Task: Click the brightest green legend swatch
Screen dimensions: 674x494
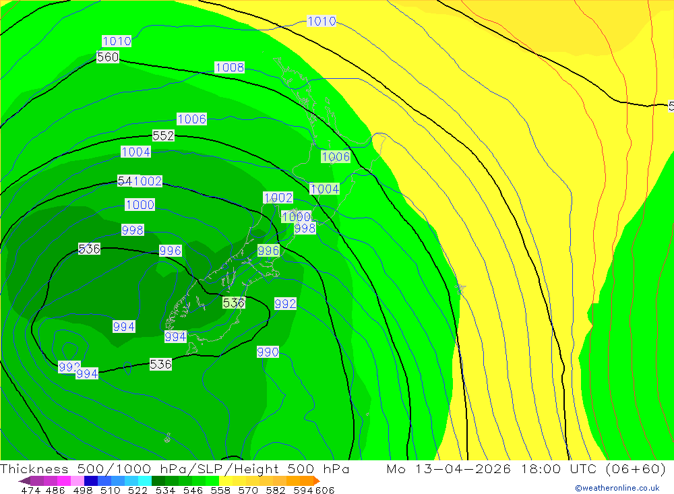Action: point(212,481)
